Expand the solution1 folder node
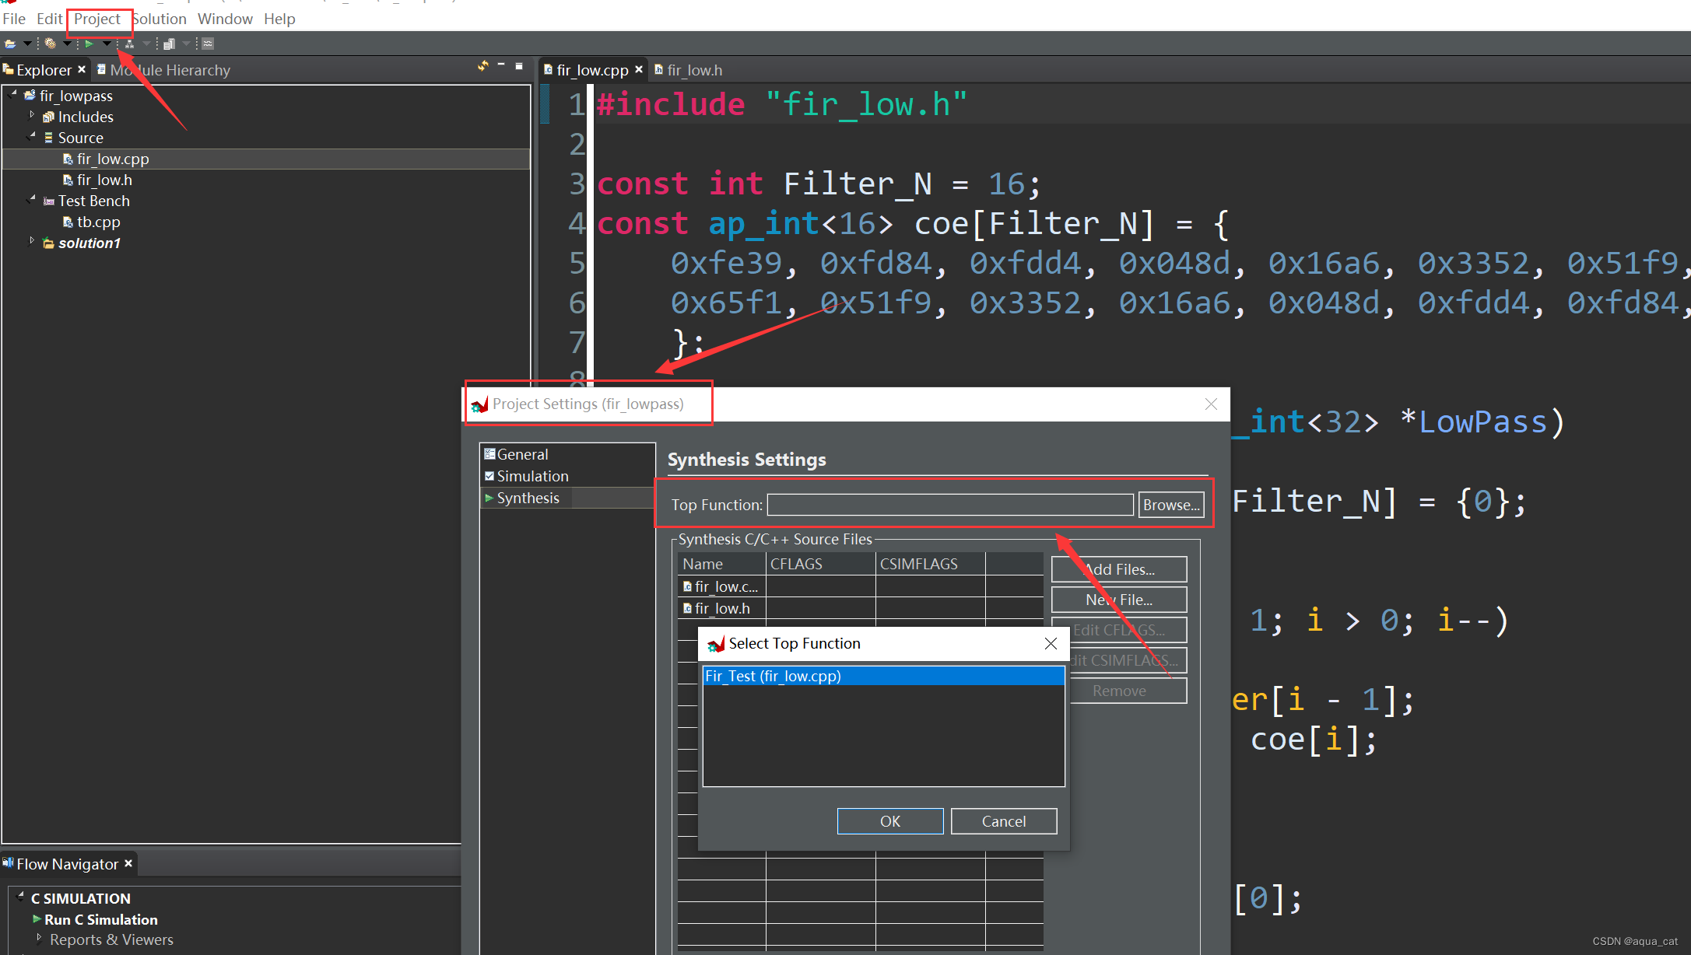Image resolution: width=1691 pixels, height=955 pixels. tap(32, 241)
